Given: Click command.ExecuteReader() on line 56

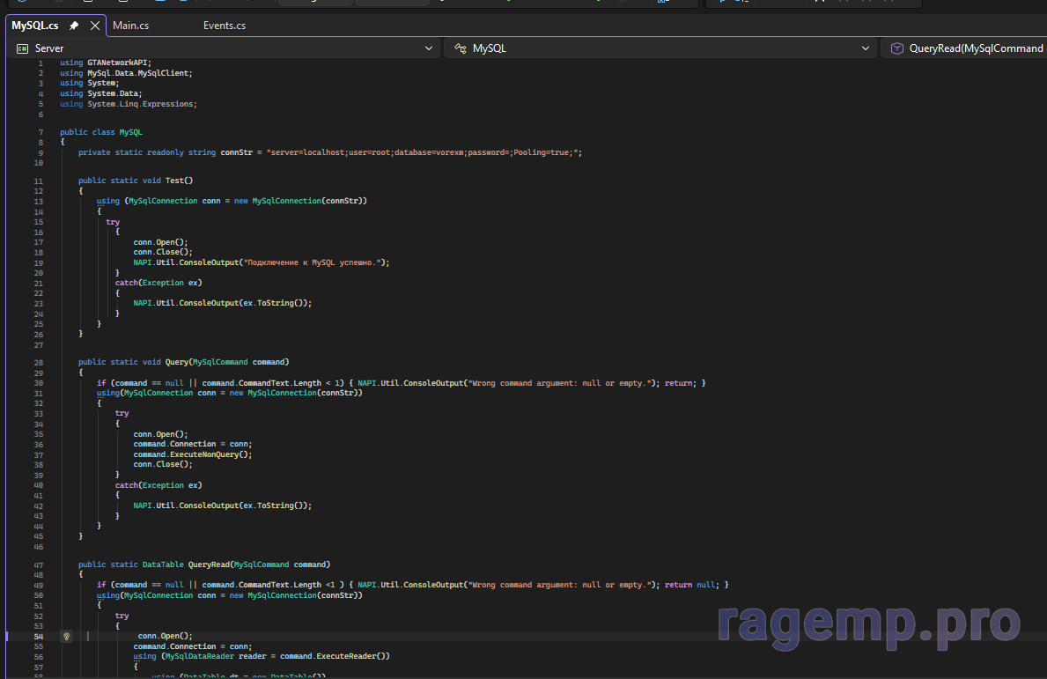Looking at the screenshot, I should pos(333,656).
